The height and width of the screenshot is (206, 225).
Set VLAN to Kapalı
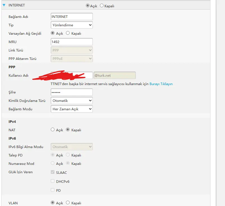click(x=68, y=203)
